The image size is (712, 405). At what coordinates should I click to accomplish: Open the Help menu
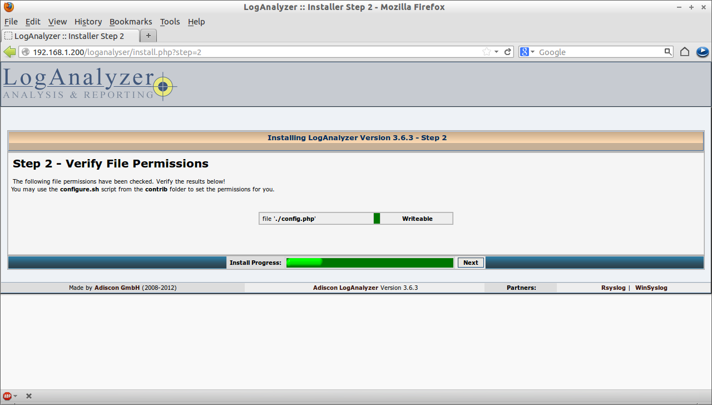pyautogui.click(x=196, y=22)
